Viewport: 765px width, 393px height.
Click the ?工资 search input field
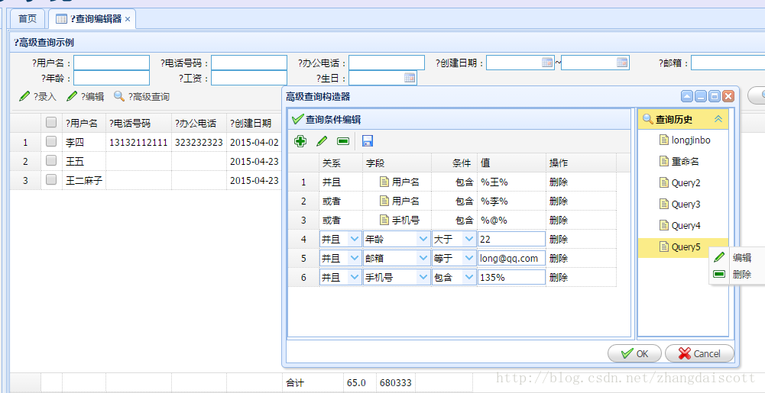click(x=249, y=78)
